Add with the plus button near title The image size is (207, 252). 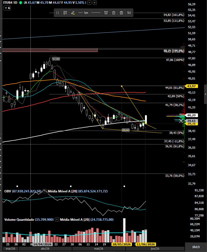pyautogui.click(x=95, y=3)
